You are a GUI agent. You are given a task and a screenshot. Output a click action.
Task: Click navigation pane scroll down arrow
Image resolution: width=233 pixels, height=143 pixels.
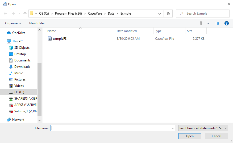pyautogui.click(x=40, y=120)
